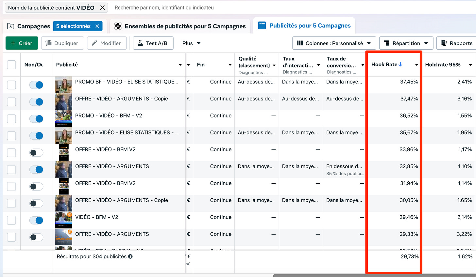
Task: Open Colonnes : Personnalisé dropdown
Action: pyautogui.click(x=334, y=43)
